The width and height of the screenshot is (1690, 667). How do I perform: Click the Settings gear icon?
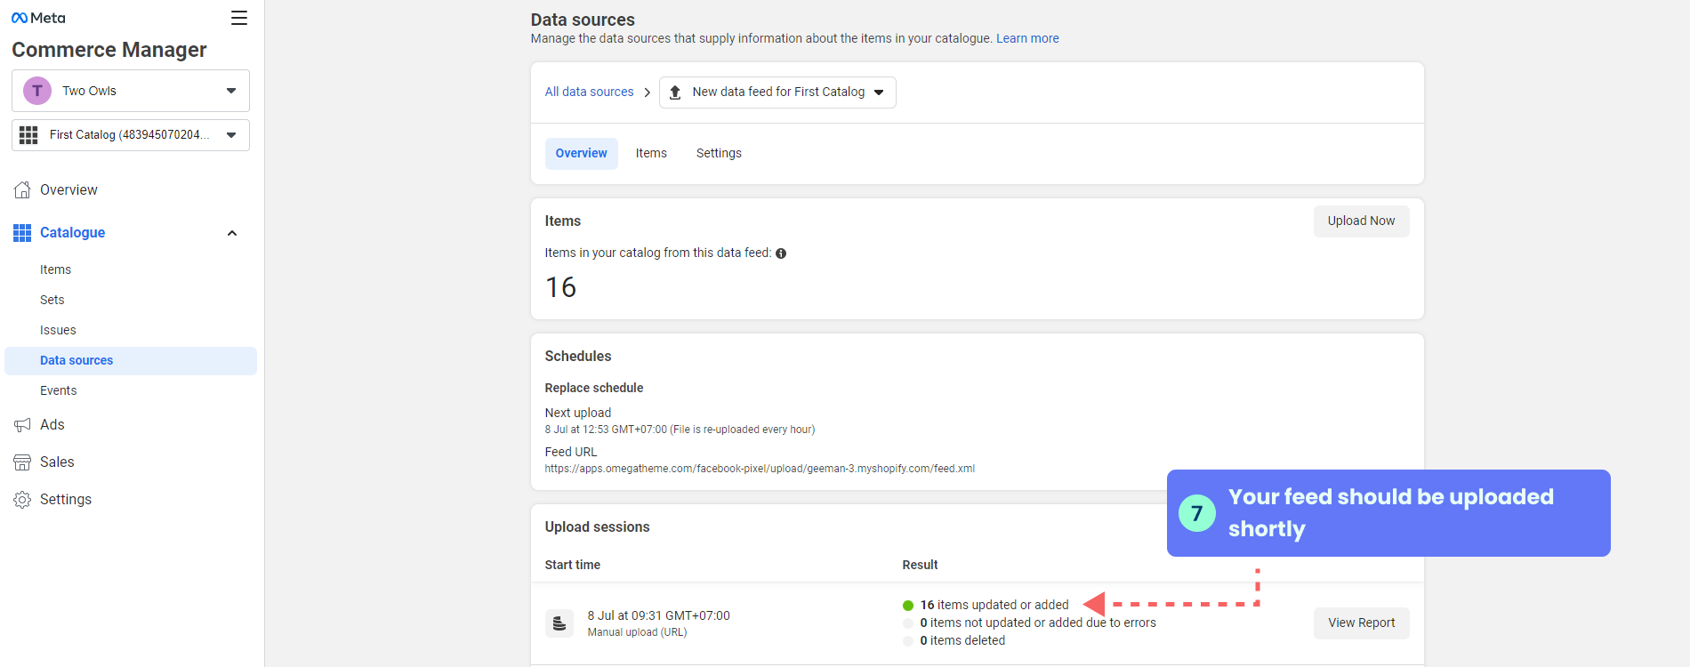22,500
